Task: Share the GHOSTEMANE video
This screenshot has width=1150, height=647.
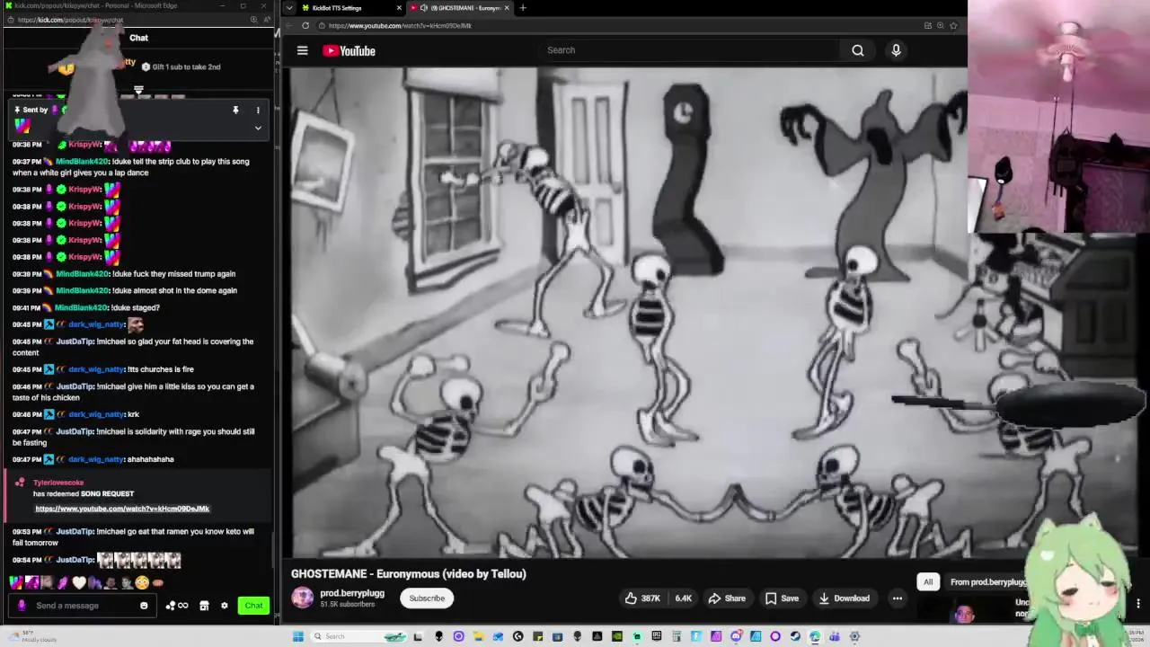Action: (727, 598)
